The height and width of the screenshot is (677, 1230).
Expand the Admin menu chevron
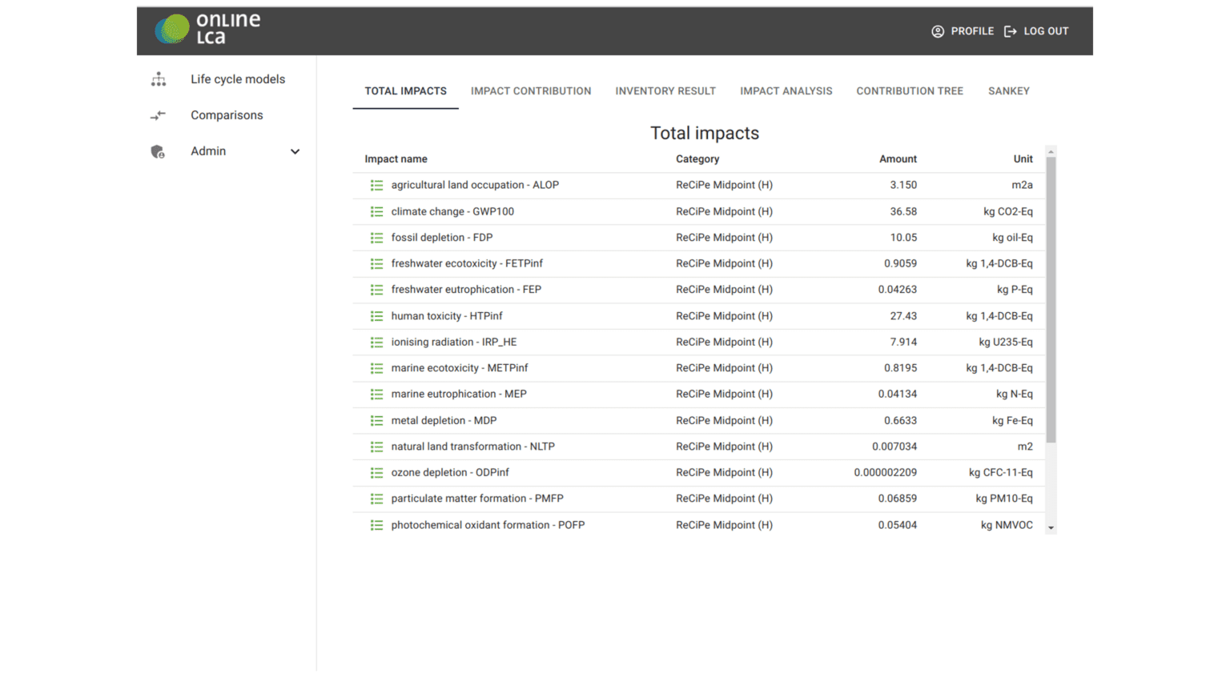(295, 151)
